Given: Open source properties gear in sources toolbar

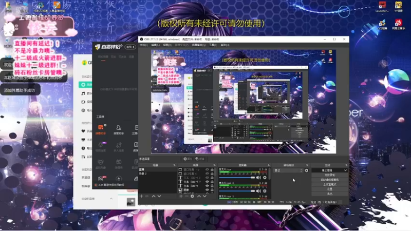Looking at the screenshot, I should click(192, 196).
